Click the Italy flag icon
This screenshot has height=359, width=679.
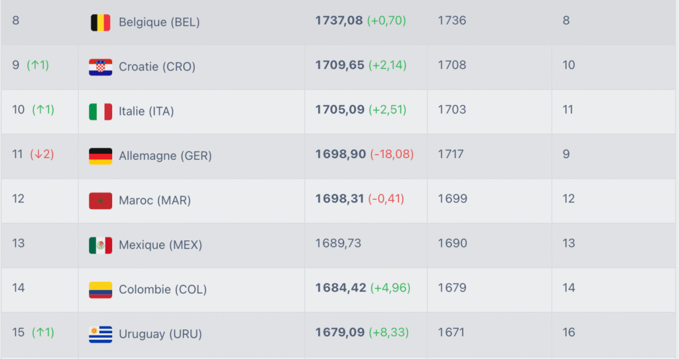point(101,112)
